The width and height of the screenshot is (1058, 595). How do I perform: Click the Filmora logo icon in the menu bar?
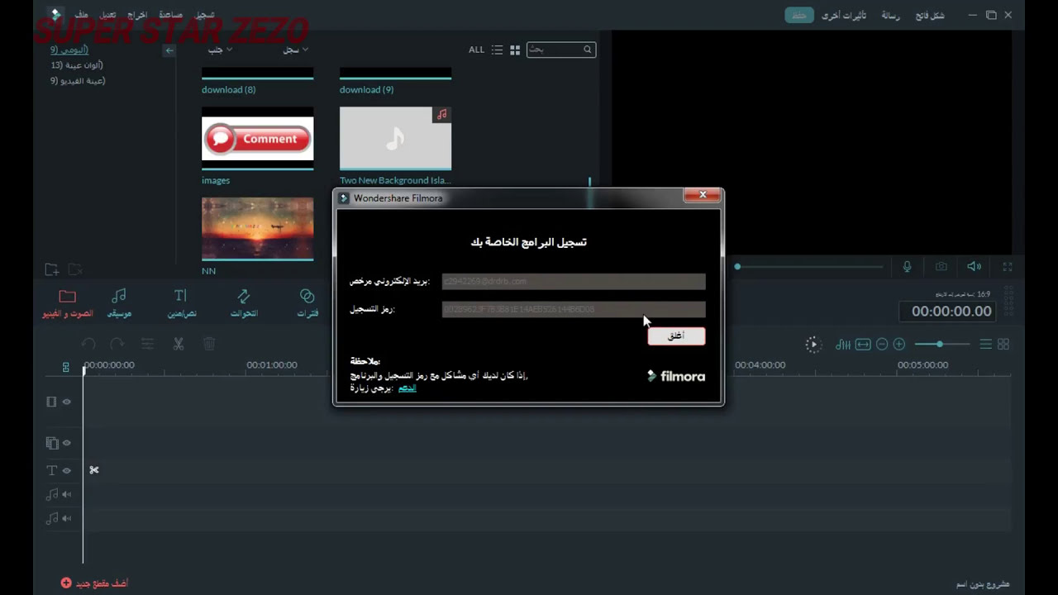coord(55,14)
